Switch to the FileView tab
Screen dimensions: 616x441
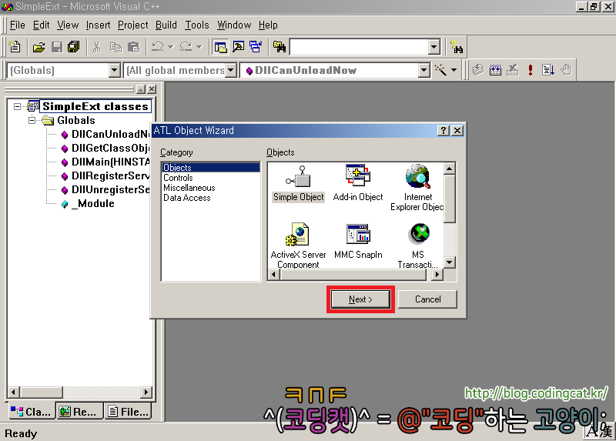point(128,411)
